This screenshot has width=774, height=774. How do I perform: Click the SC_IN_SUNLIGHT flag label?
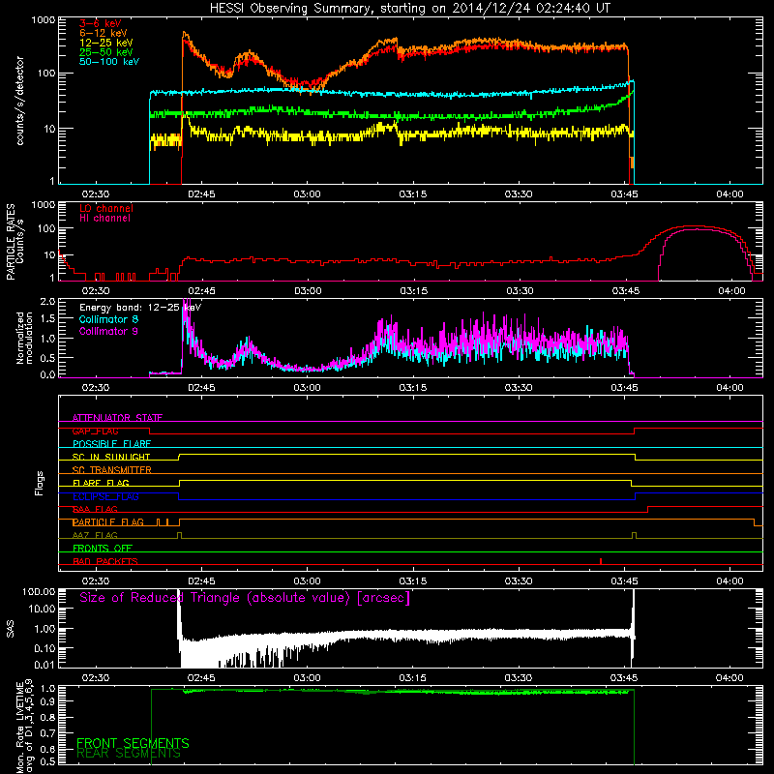pos(111,457)
